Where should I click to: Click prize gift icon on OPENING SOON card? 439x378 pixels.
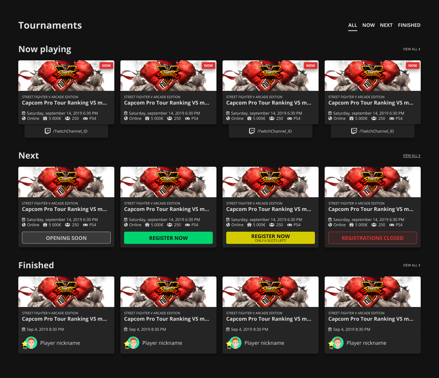click(45, 225)
